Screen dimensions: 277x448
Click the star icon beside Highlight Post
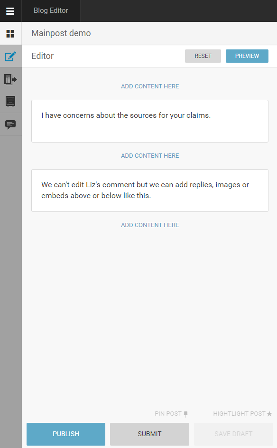click(269, 414)
